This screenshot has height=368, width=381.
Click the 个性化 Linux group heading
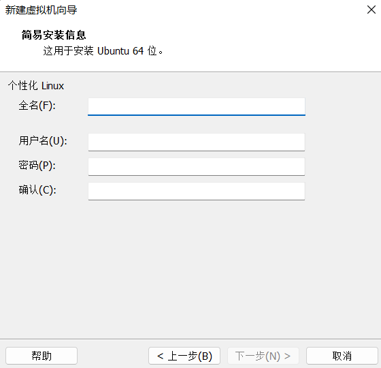click(36, 86)
